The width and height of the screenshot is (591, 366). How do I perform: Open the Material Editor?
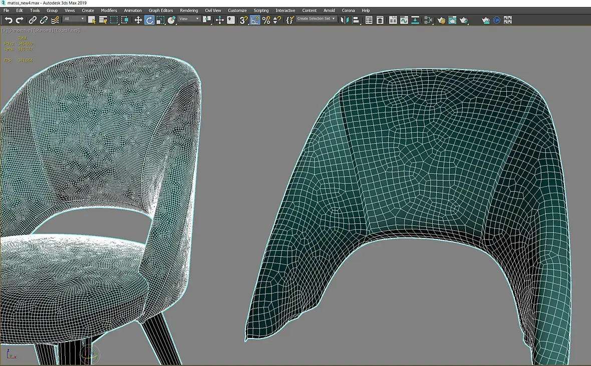428,20
